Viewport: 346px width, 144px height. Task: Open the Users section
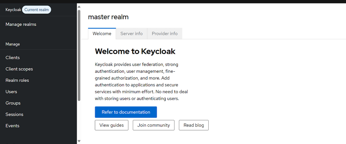click(11, 92)
